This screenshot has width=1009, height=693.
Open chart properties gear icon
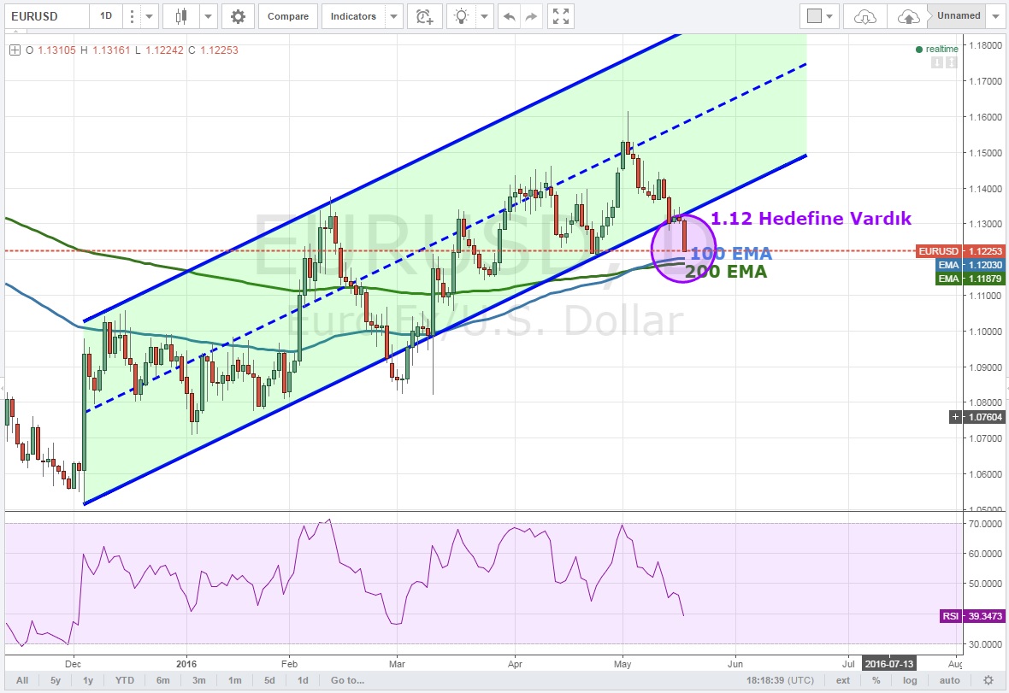point(237,16)
